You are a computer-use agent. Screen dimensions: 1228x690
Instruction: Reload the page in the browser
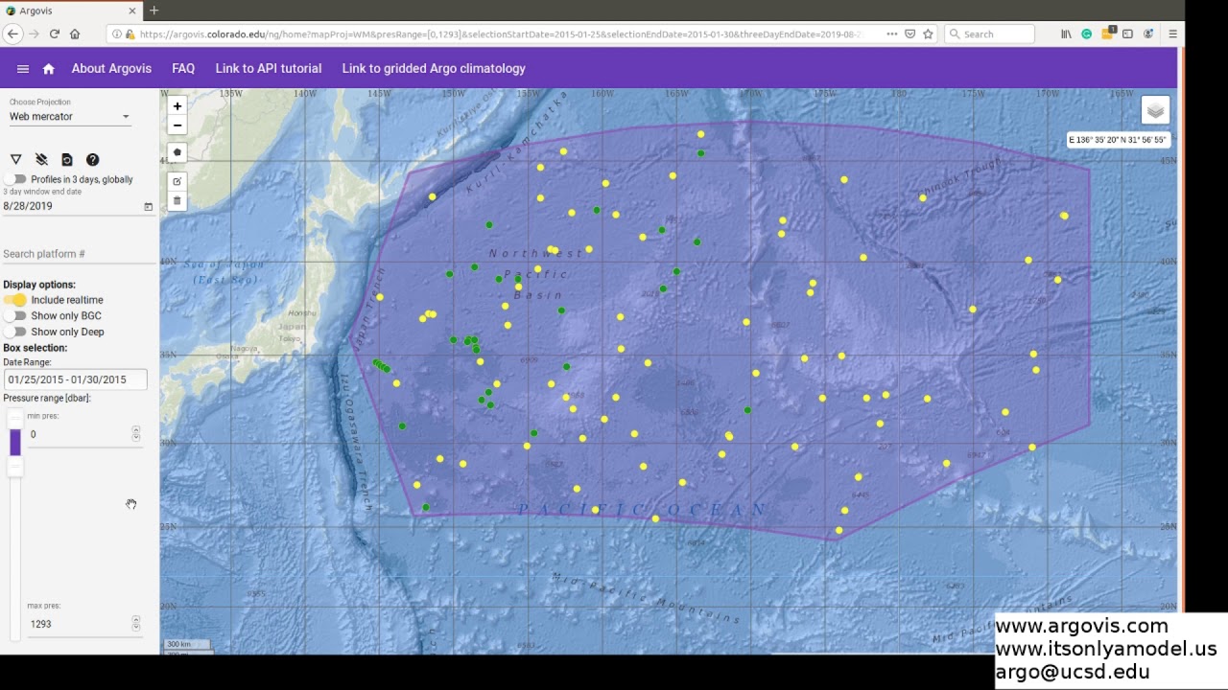(55, 34)
